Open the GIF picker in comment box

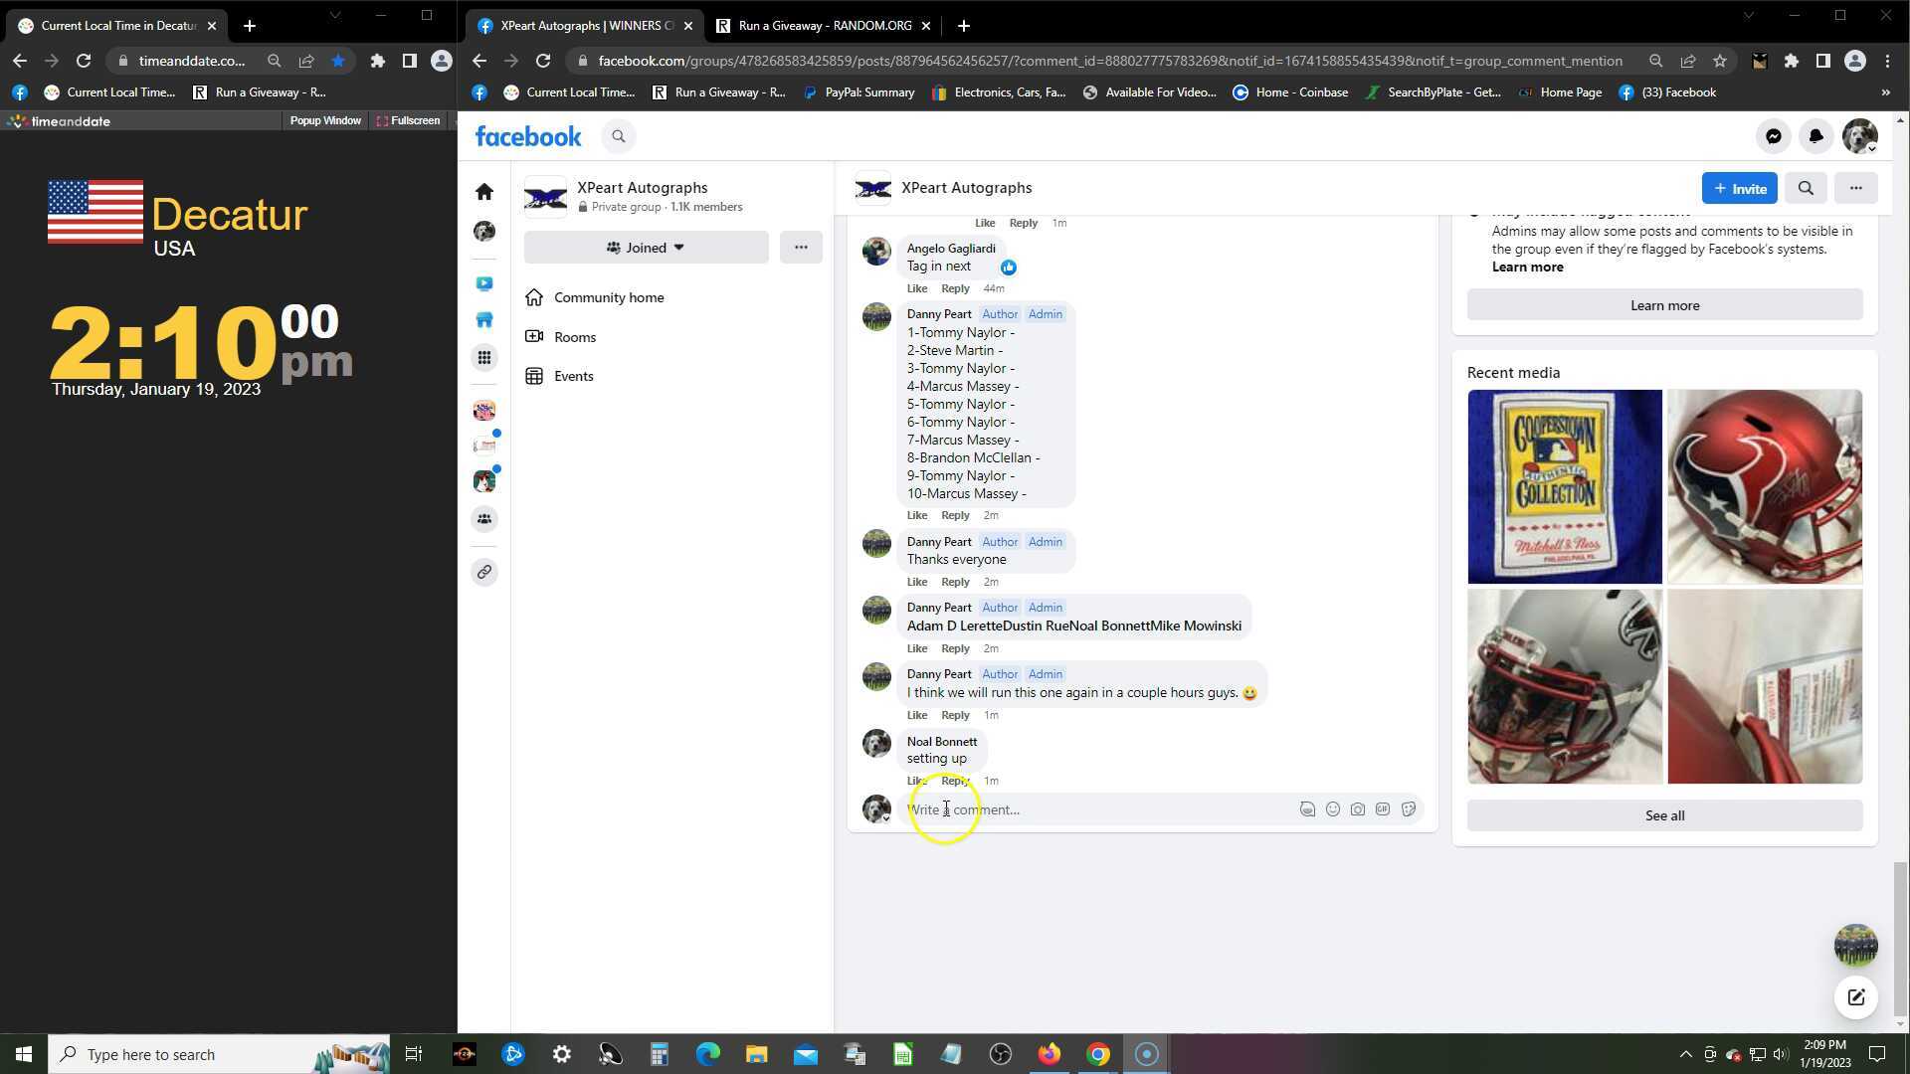point(1383,809)
